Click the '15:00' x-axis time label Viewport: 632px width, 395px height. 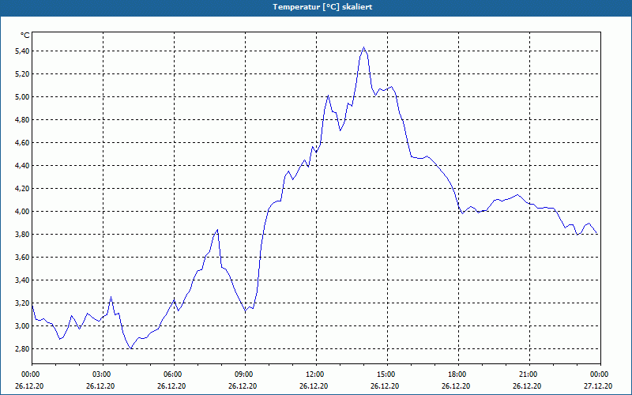point(387,374)
